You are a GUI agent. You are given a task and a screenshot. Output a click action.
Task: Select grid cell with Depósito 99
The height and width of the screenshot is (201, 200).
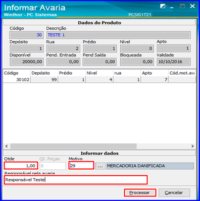click(x=44, y=80)
